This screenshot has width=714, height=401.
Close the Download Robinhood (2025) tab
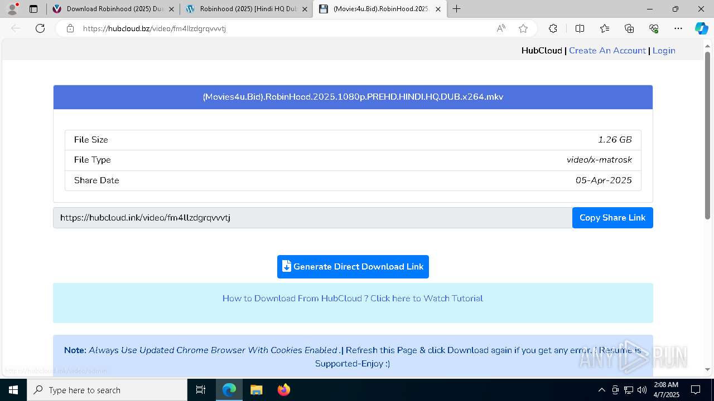[171, 9]
